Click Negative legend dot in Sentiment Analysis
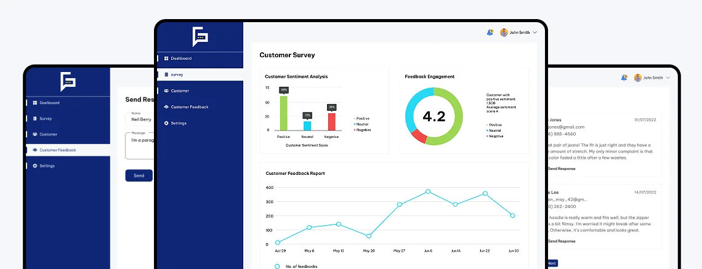 (355, 130)
